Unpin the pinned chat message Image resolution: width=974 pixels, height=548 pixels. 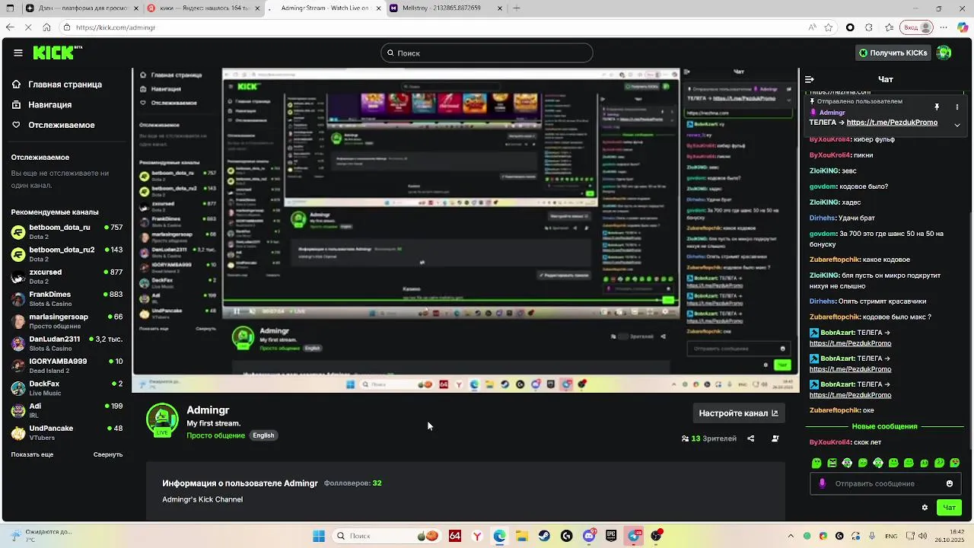click(937, 107)
